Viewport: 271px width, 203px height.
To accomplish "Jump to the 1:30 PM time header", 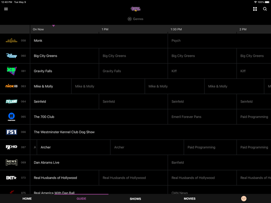I will [x=176, y=29].
